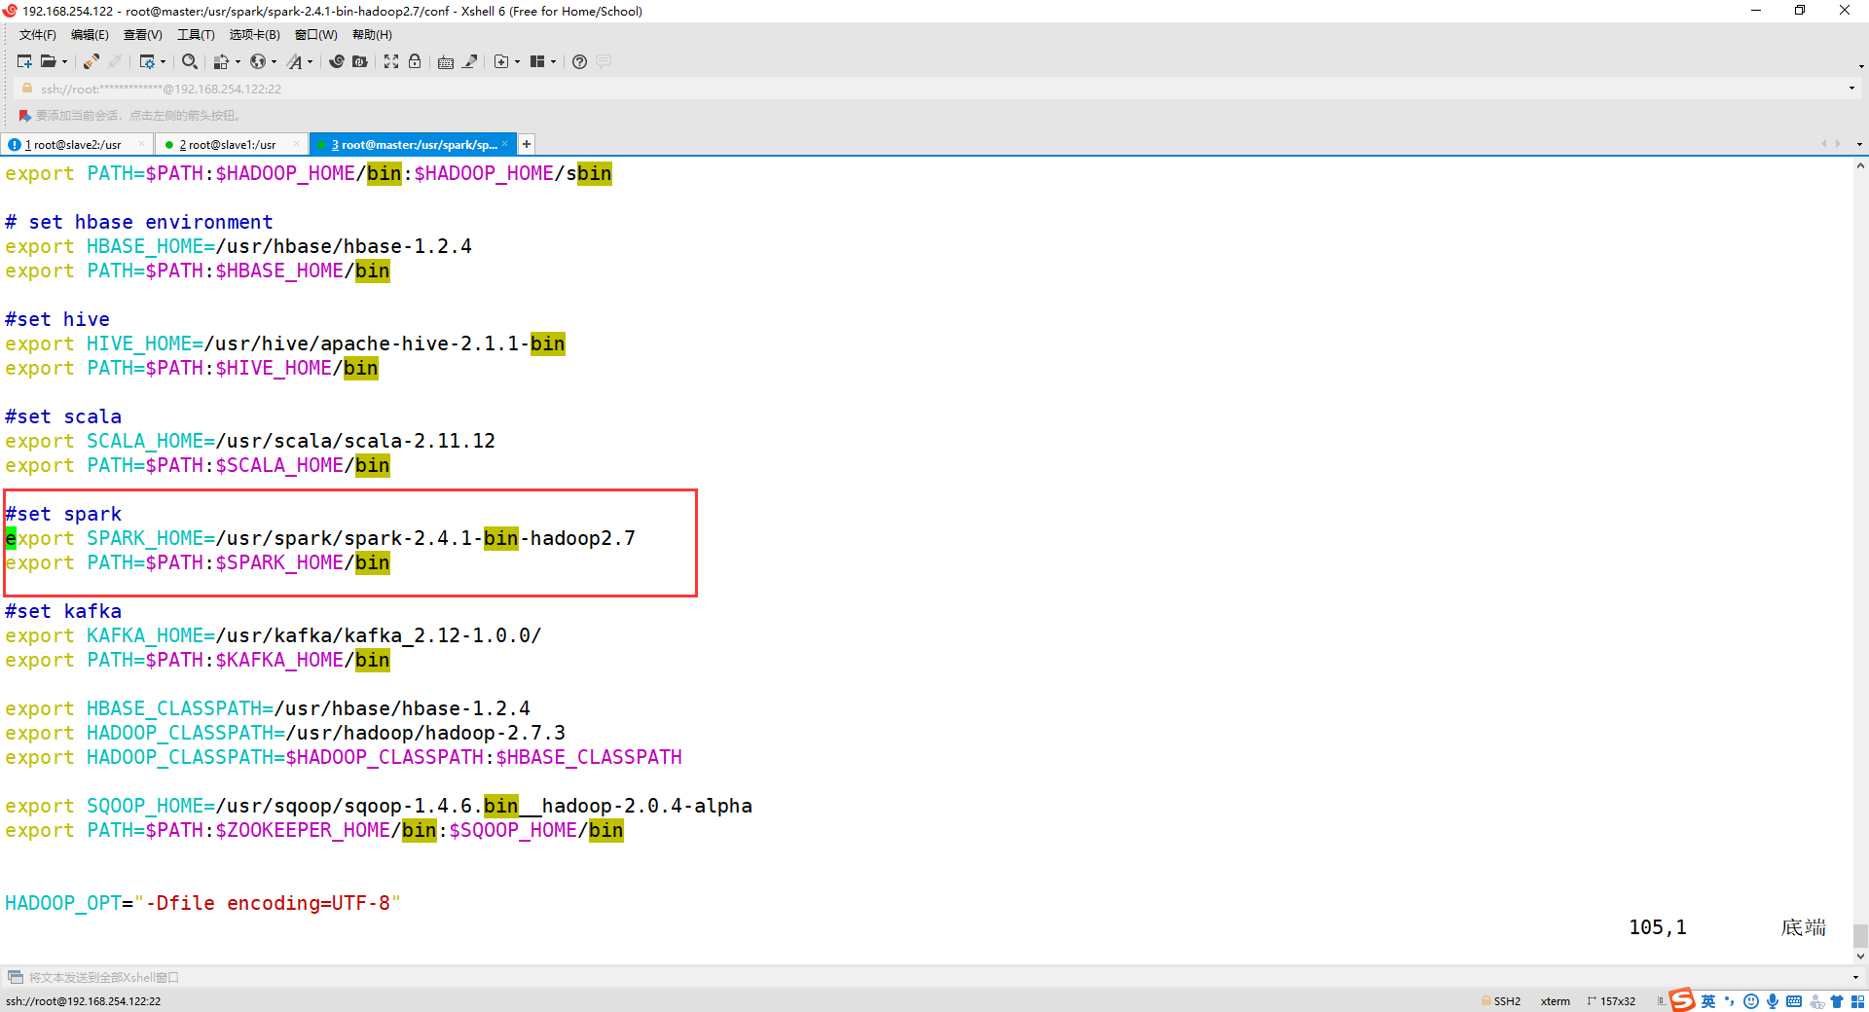Expand the Open Folder dropdown arrow

click(65, 61)
